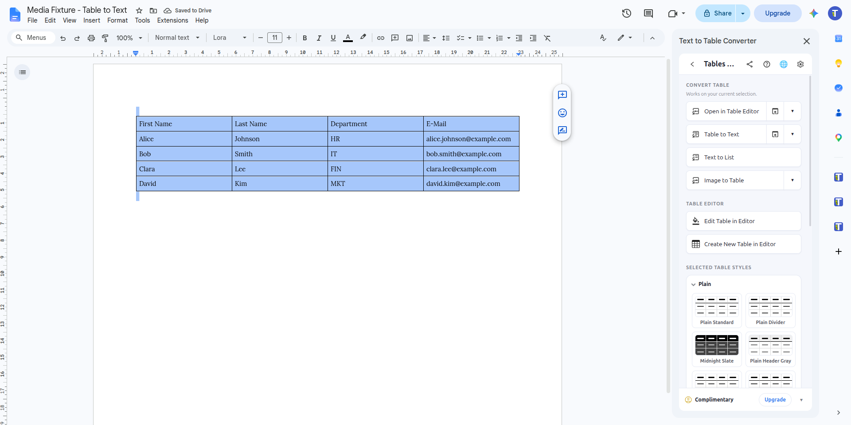The height and width of the screenshot is (425, 851).
Task: Toggle underline formatting
Action: 333,38
